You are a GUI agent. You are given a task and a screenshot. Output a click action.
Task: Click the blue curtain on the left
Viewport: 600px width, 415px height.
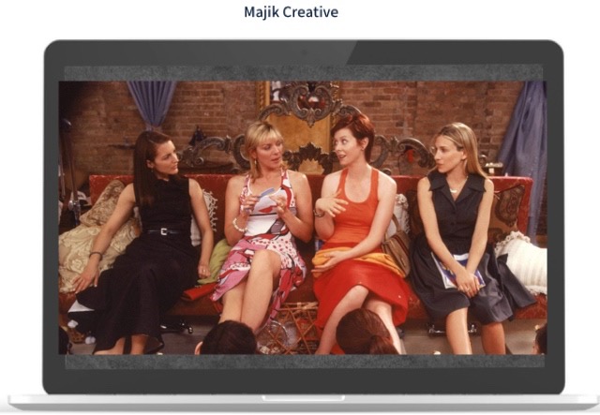click(151, 101)
